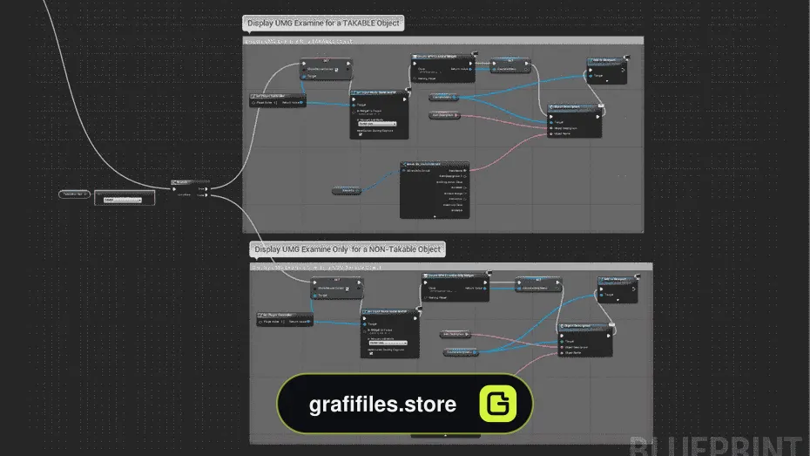Viewport: 810px width, 456px height.
Task: Click Return Value pin of Get Player Controller, TAKABLE group
Action: (x=301, y=102)
